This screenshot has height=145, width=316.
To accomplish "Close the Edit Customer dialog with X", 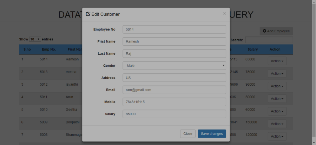I will [x=224, y=13].
